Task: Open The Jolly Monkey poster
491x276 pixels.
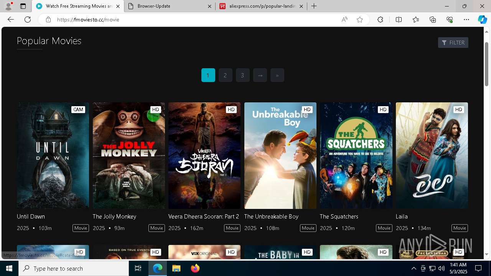Action: (x=129, y=155)
